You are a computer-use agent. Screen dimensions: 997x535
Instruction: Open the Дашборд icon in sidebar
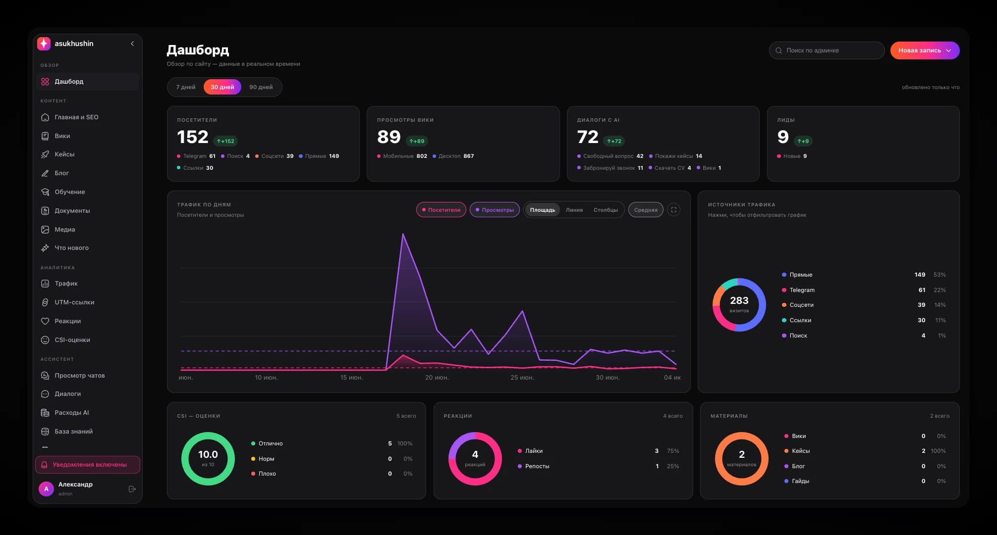[45, 82]
